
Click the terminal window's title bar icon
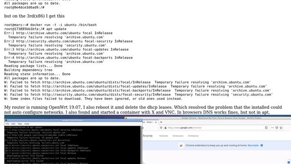click(x=6, y=120)
